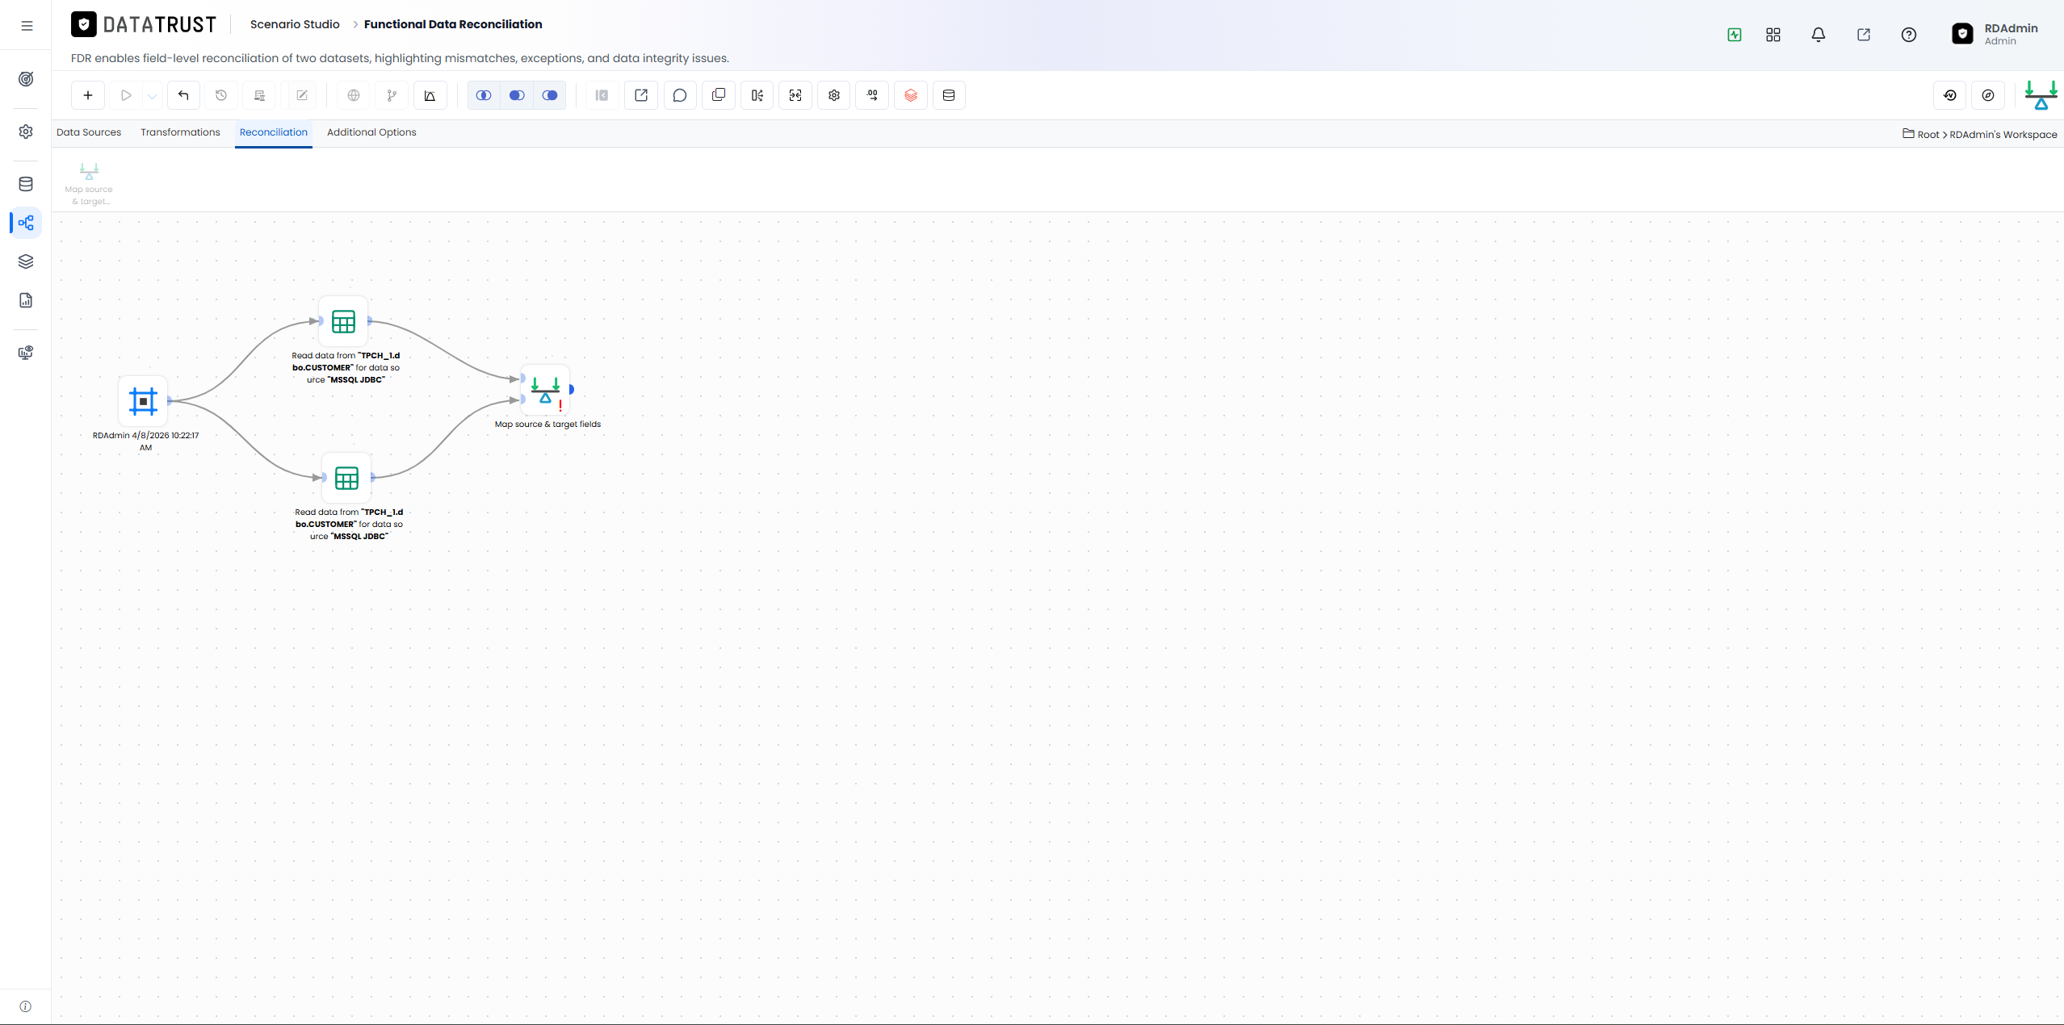Switch to the Additional Options tab

[371, 132]
